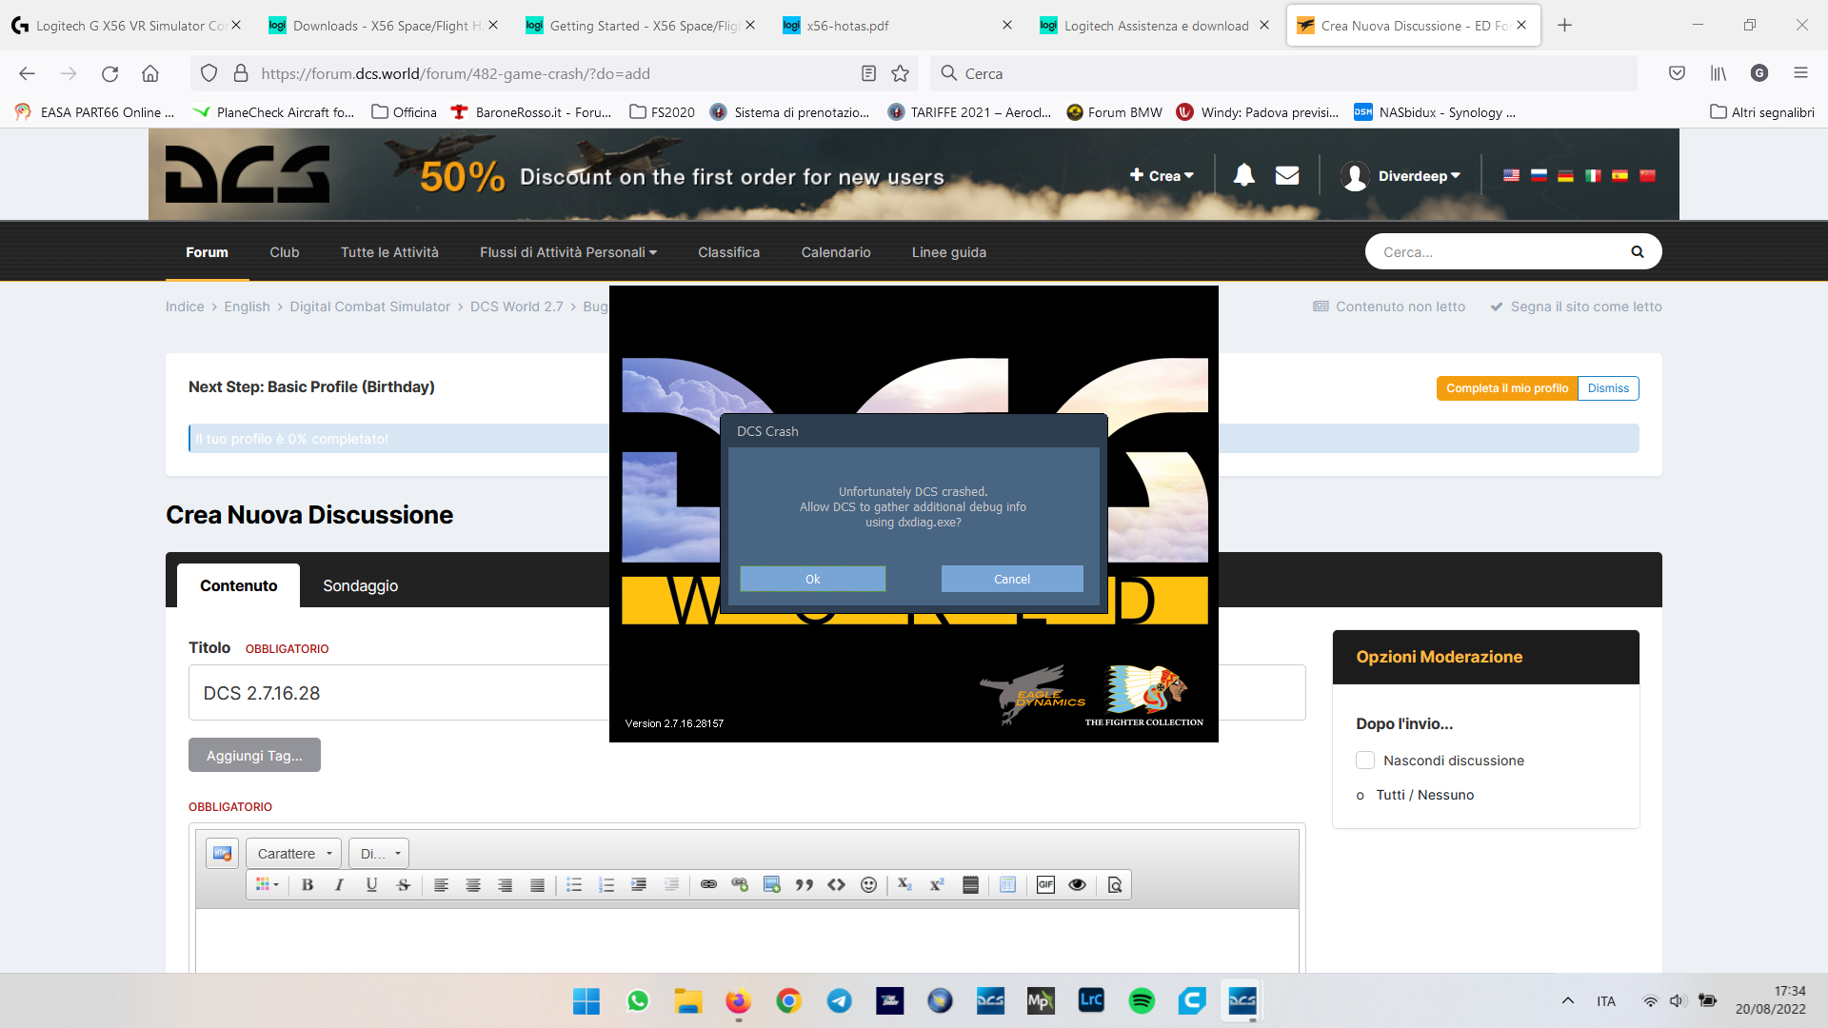Select the Italian flag language
The height and width of the screenshot is (1028, 1828).
1593,175
